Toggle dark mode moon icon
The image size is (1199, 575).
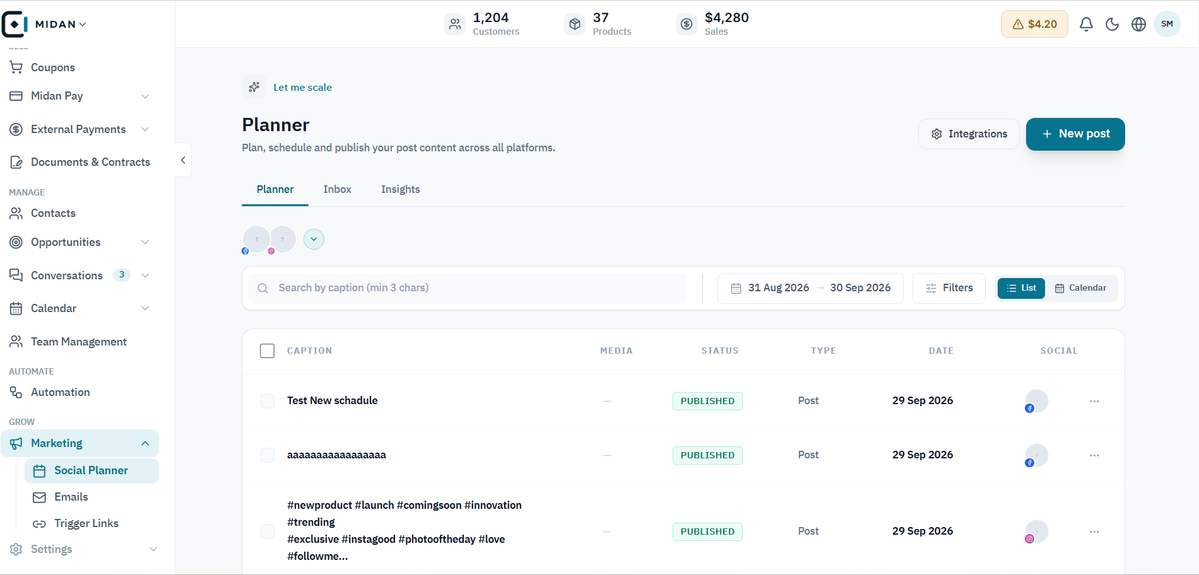point(1113,24)
